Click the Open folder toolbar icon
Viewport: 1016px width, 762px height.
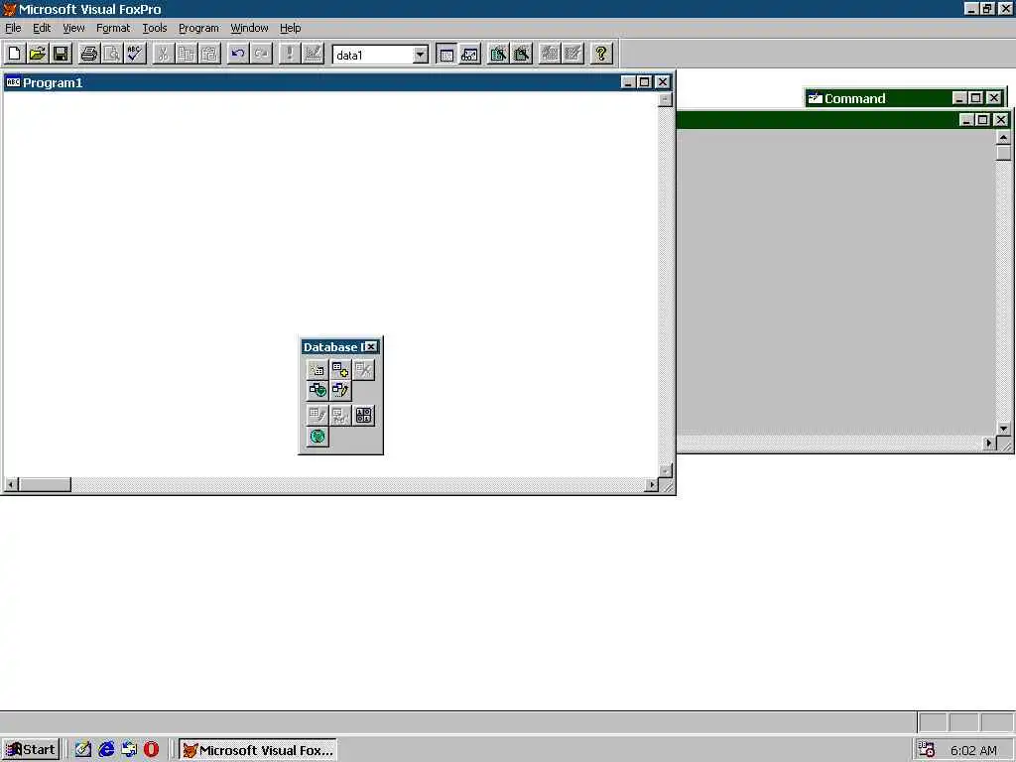(38, 54)
